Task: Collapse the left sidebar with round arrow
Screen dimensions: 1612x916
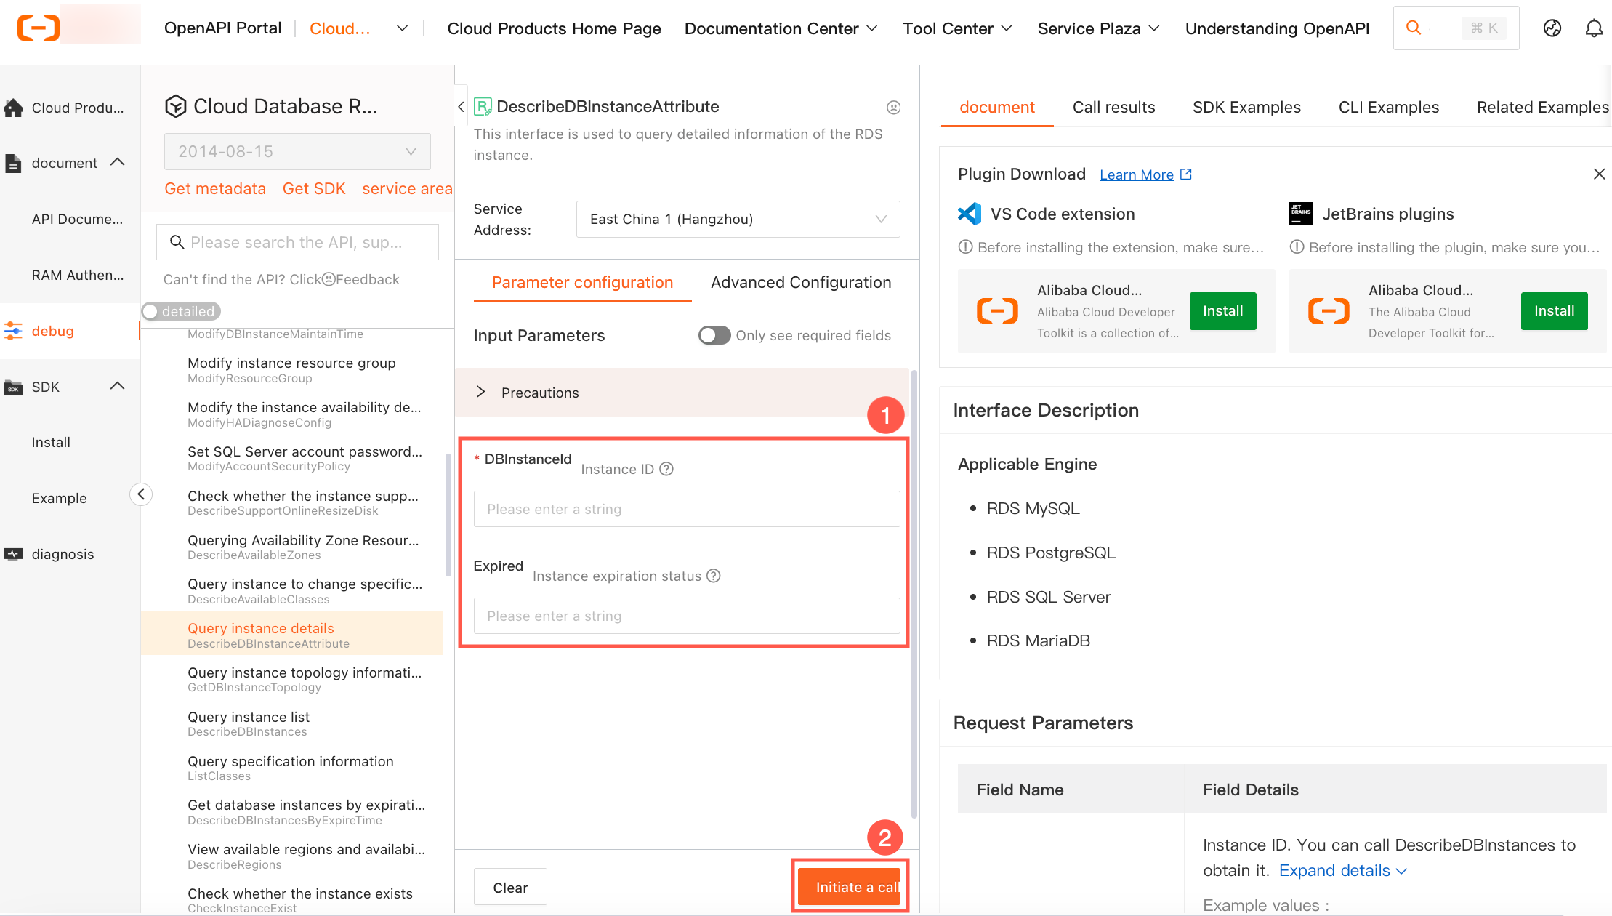Action: click(141, 494)
